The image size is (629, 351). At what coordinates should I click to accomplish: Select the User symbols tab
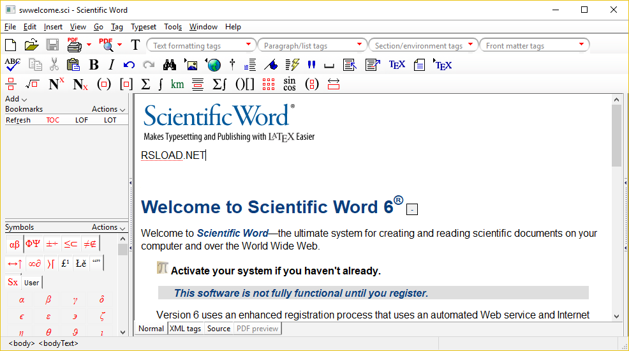click(32, 283)
